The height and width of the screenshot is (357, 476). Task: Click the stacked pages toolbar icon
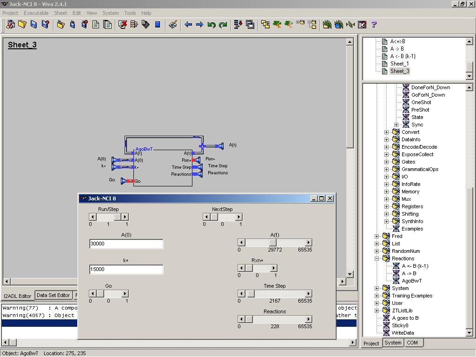(x=107, y=24)
